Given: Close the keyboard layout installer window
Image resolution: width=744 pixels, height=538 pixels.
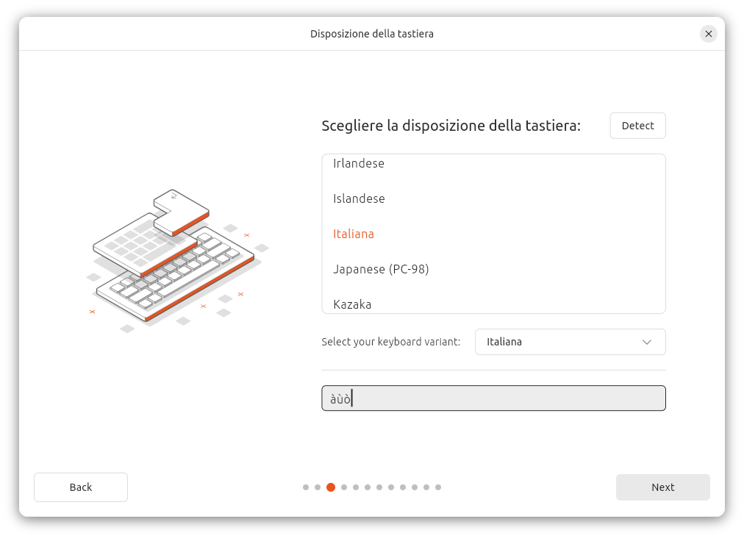Looking at the screenshot, I should 708,34.
